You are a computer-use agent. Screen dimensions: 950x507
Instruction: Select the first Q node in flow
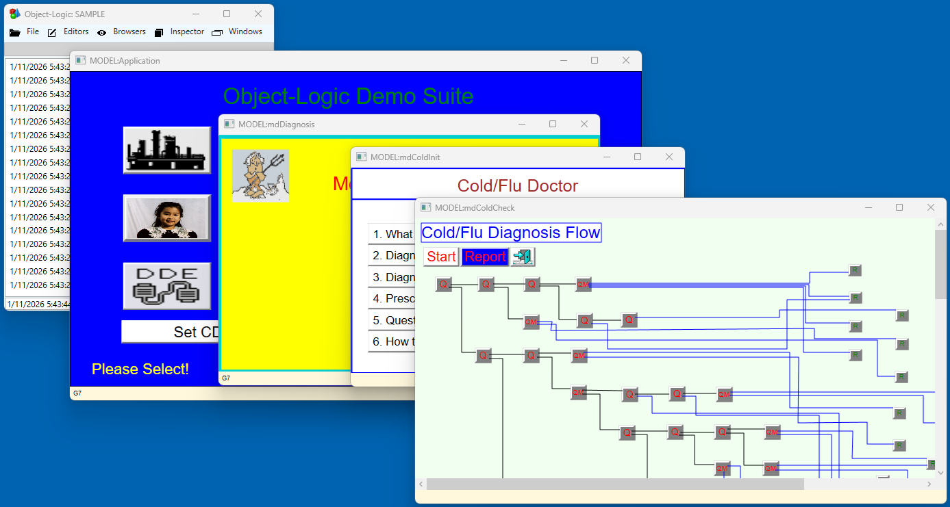444,285
